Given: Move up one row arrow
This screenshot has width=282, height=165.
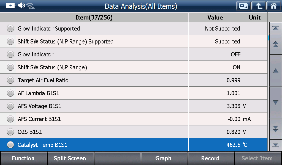Looking at the screenshot, I should coord(275,71).
